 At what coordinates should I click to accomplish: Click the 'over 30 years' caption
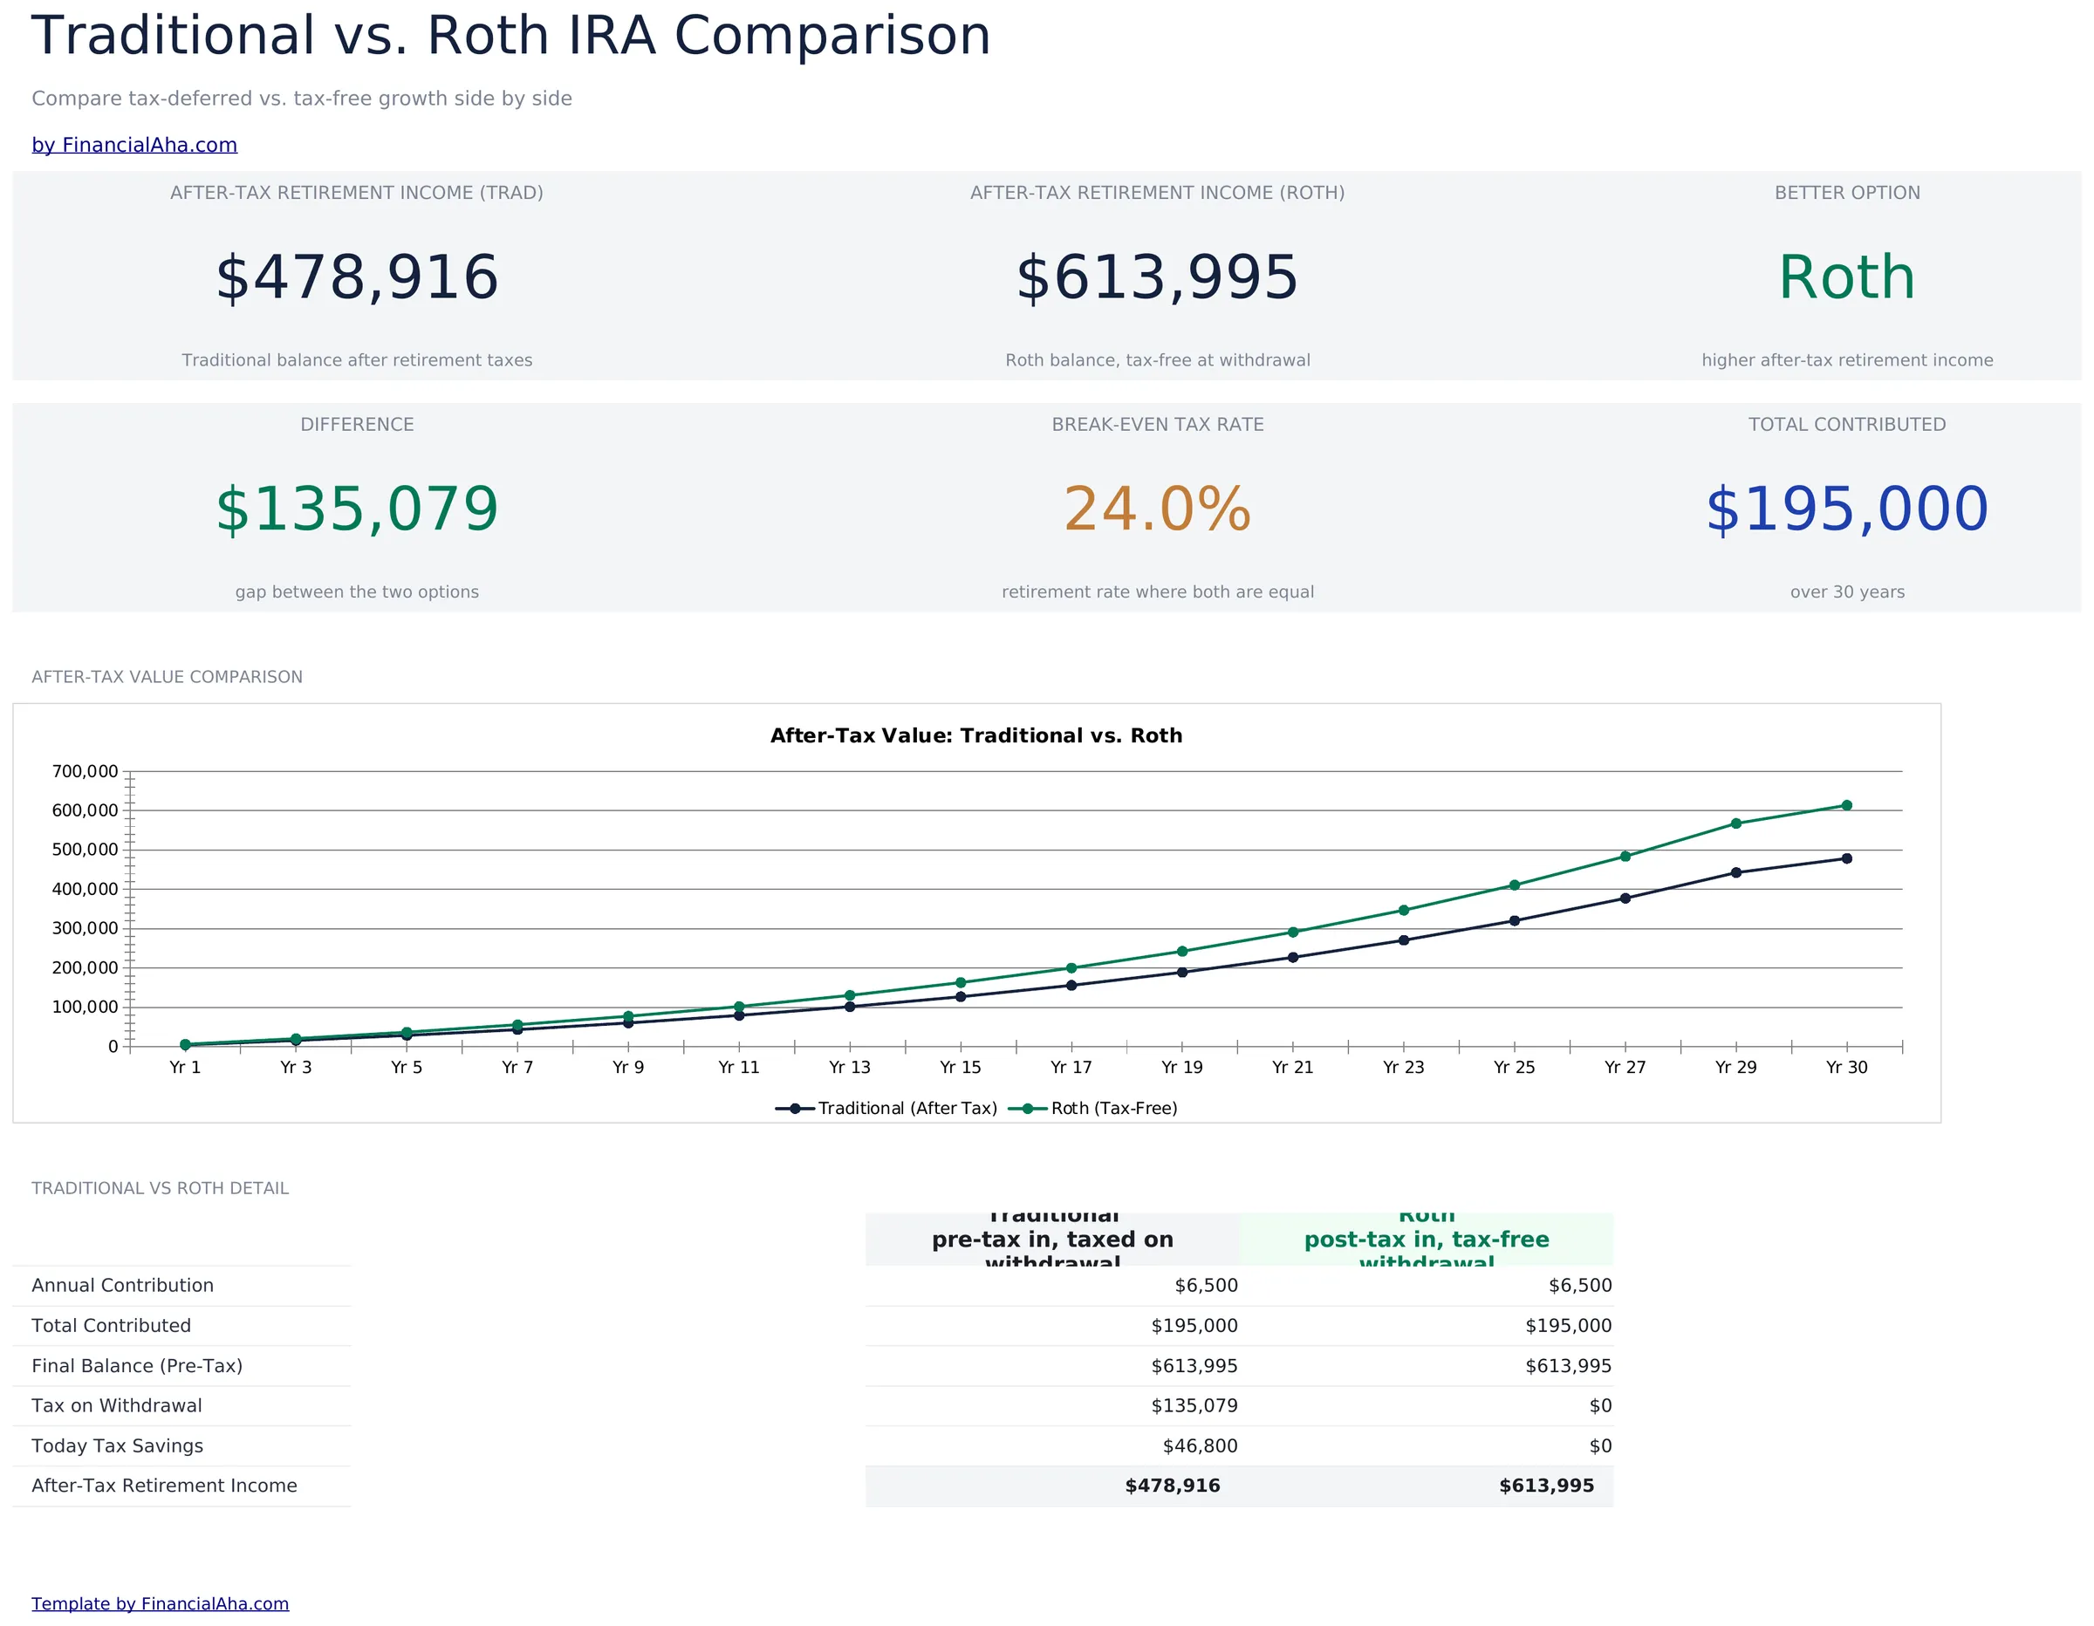tap(1846, 592)
